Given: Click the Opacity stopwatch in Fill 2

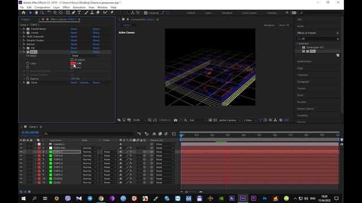Looking at the screenshot, I should [28, 79].
